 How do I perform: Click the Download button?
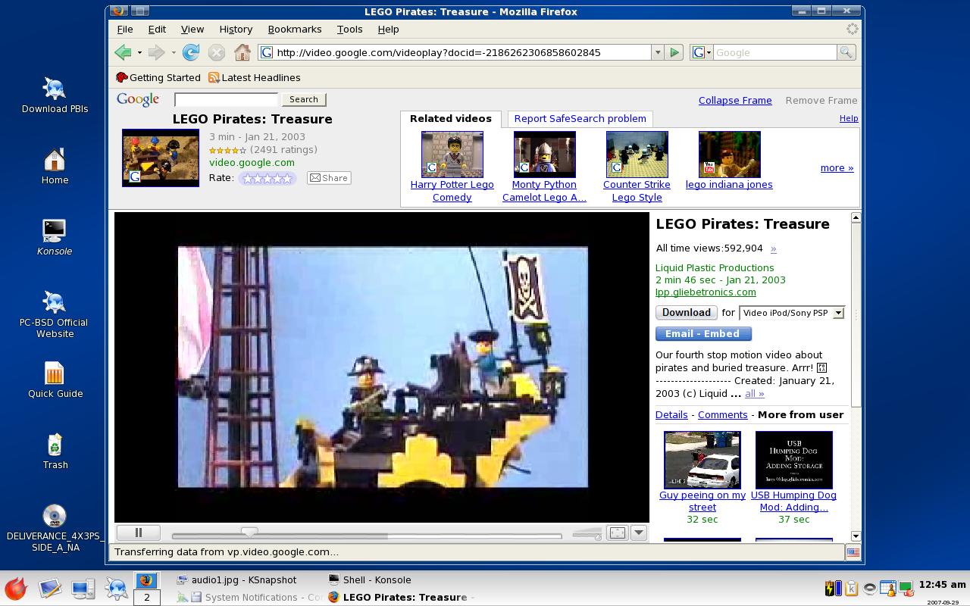(x=686, y=312)
